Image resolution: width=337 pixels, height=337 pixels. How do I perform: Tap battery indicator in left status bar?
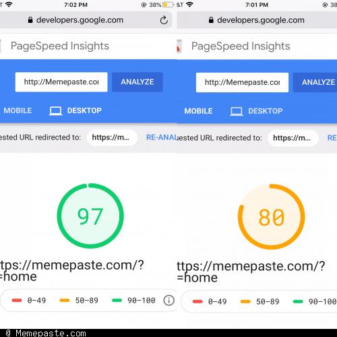pos(168,5)
